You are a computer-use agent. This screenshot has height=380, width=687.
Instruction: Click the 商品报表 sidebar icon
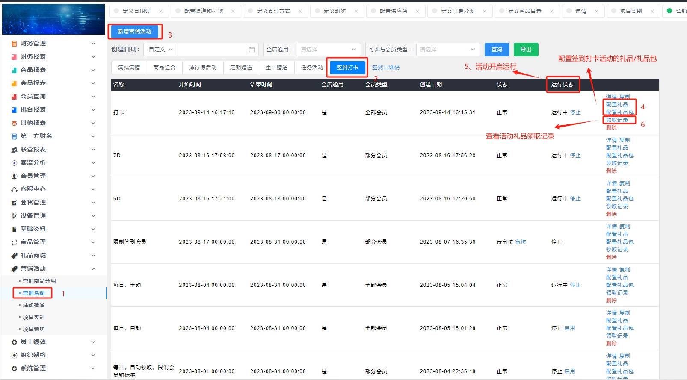tap(14, 70)
